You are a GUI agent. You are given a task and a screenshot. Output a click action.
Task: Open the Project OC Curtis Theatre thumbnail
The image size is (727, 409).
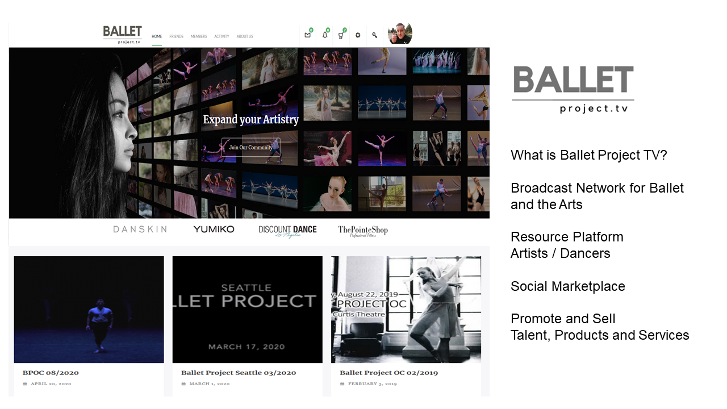tap(406, 310)
